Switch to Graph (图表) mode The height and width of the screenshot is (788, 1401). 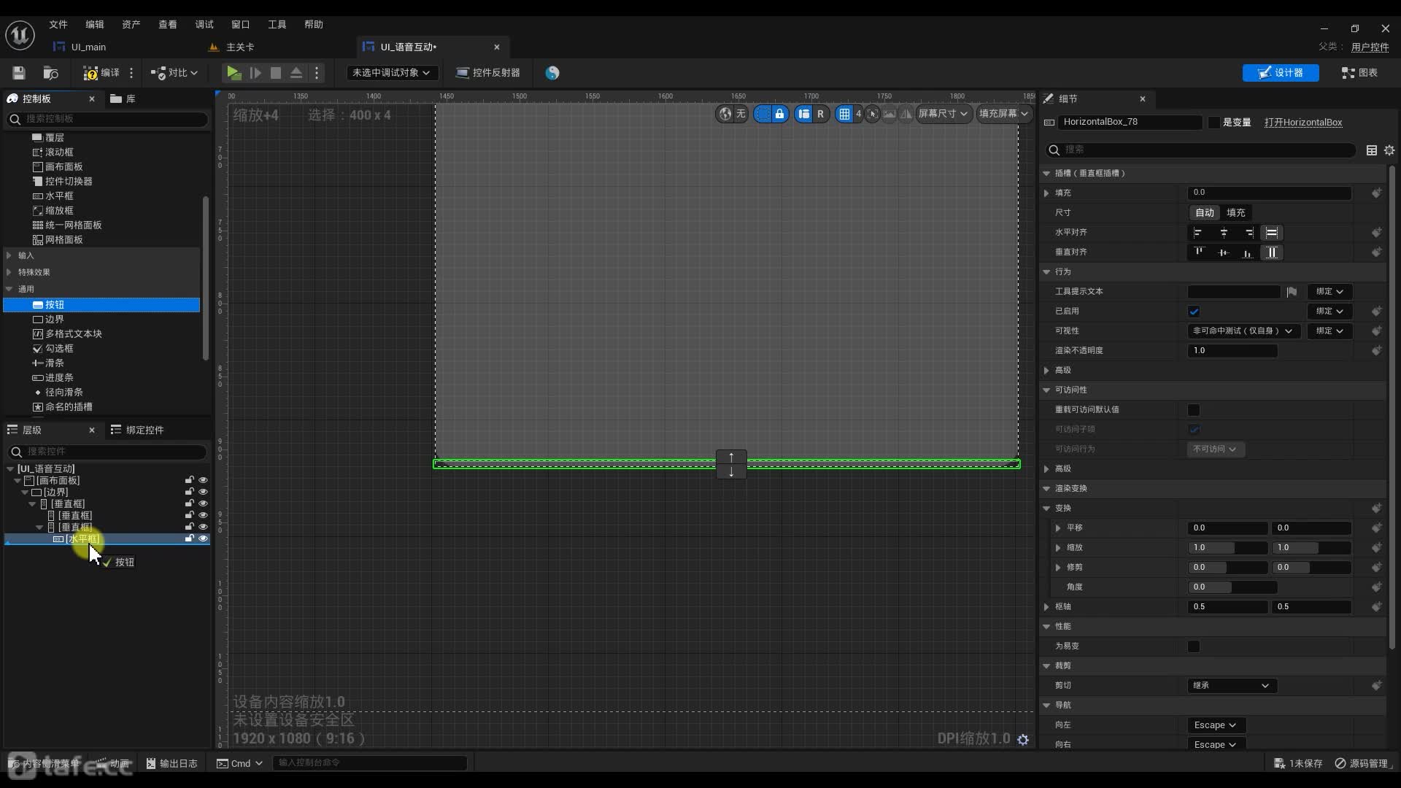1359,72
